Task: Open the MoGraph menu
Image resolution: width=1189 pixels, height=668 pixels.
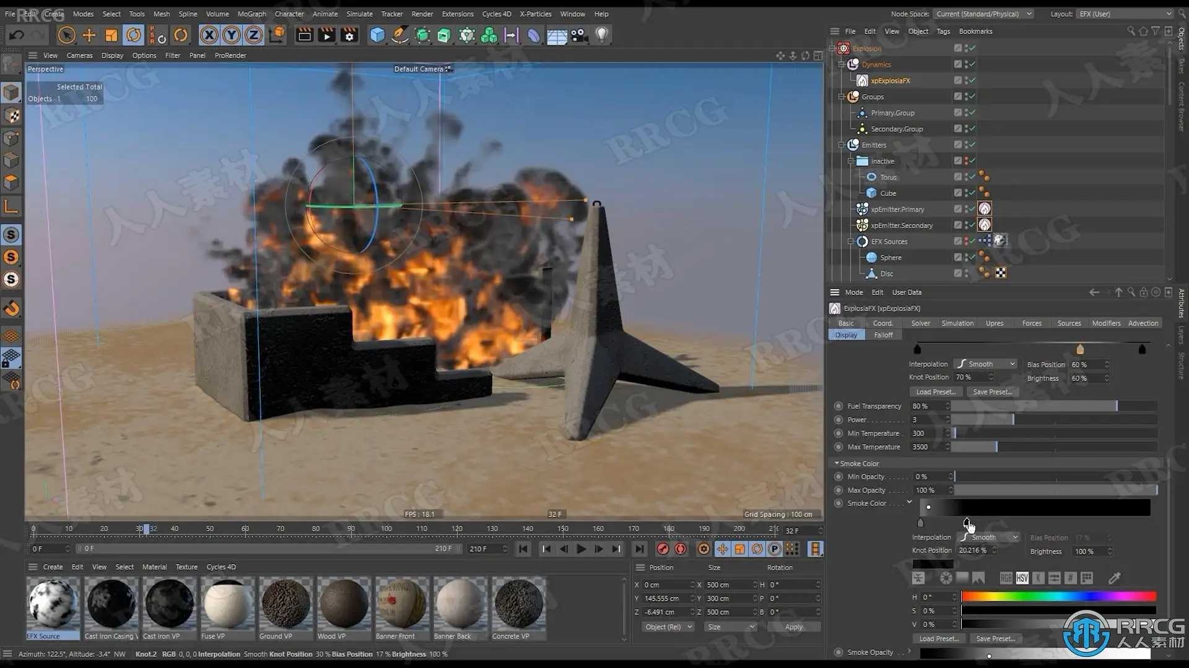Action: point(251,14)
